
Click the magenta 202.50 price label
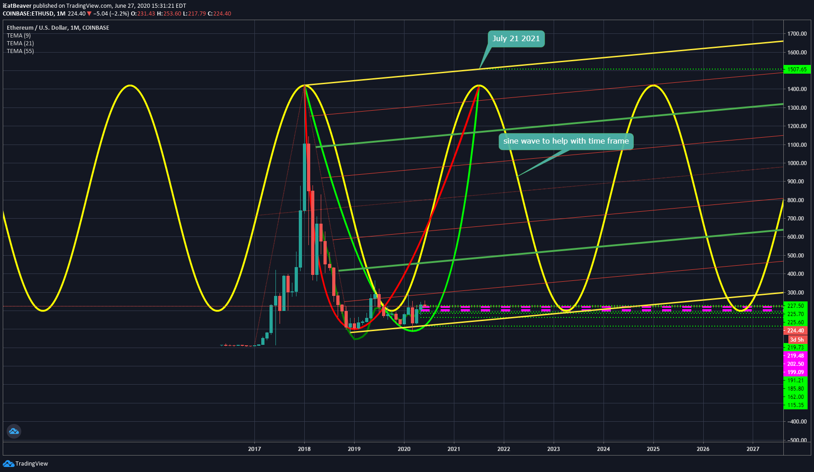click(795, 364)
